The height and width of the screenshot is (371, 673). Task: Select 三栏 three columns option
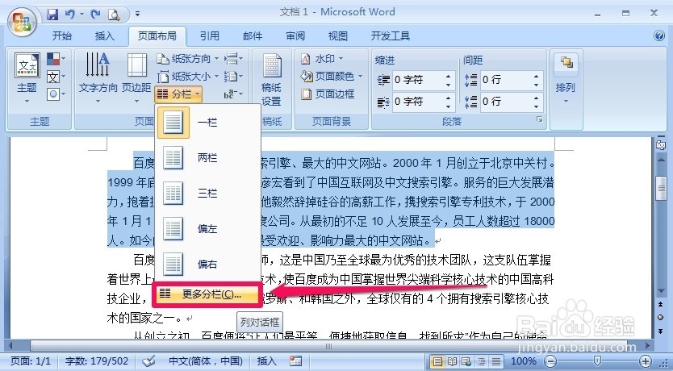click(x=207, y=194)
